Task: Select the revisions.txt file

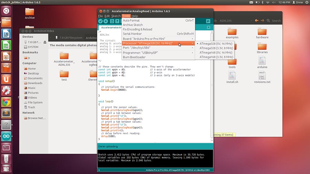Action: coord(262,77)
